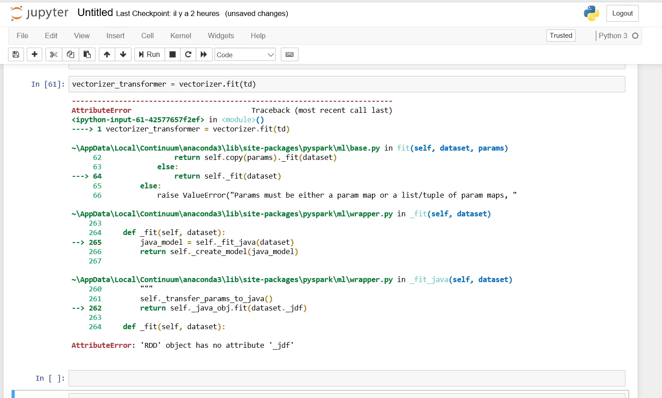Click the Run button
The width and height of the screenshot is (662, 398).
[149, 54]
